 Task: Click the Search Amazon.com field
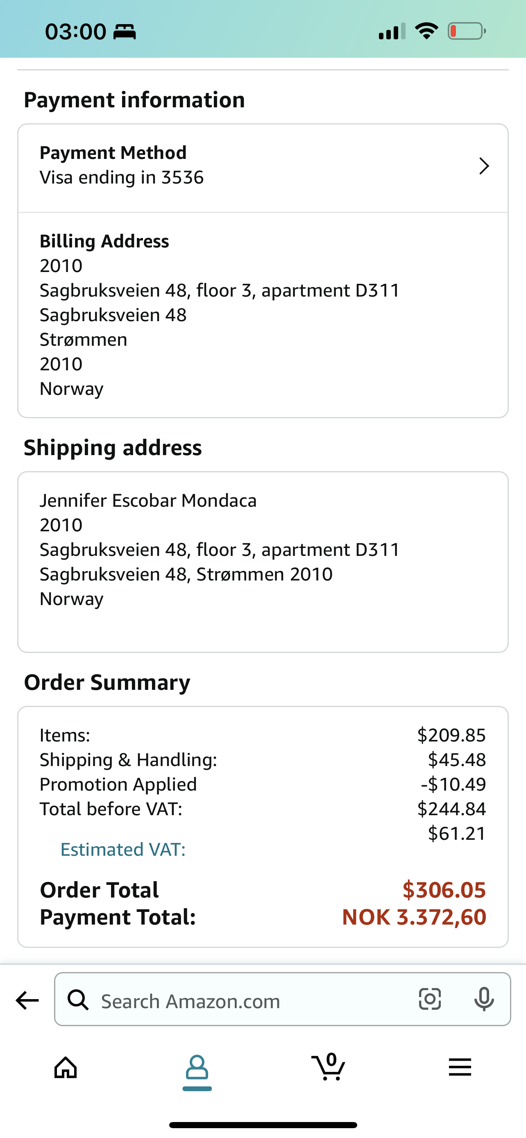coord(283,999)
